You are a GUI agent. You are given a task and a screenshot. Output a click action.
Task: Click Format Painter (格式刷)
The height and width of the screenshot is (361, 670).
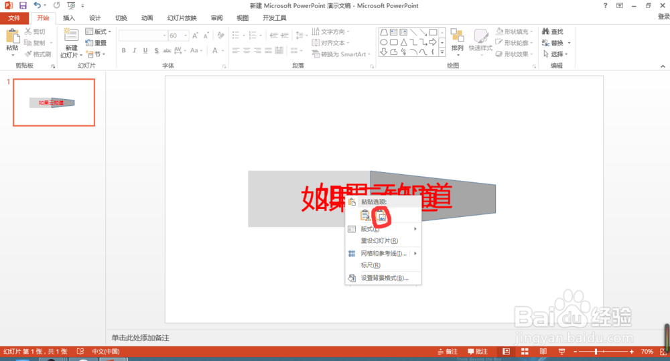tap(38, 54)
